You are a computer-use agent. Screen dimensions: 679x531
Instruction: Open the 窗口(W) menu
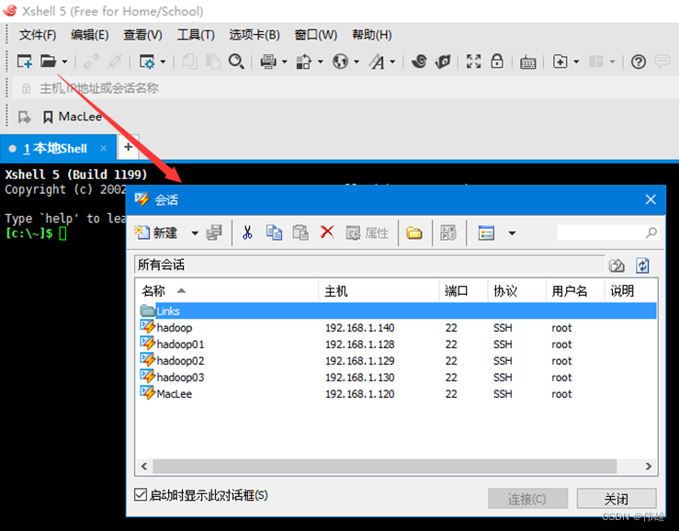(x=316, y=35)
